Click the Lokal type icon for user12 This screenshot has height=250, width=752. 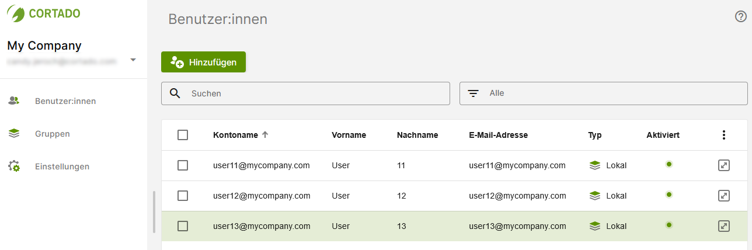(x=595, y=196)
